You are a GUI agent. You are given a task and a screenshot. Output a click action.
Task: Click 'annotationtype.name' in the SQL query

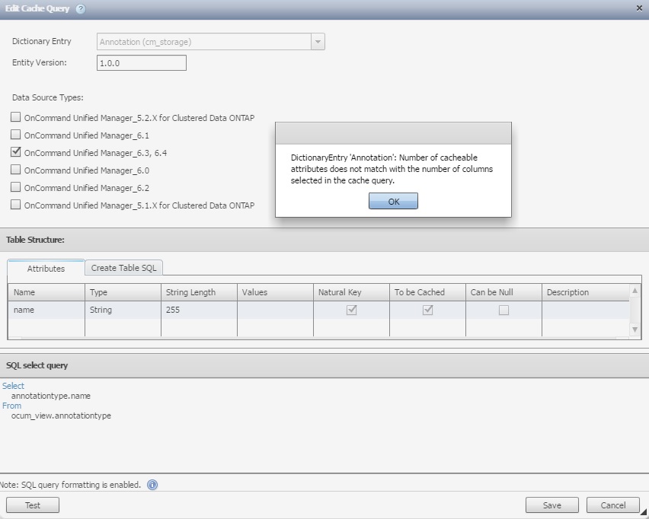coord(51,396)
